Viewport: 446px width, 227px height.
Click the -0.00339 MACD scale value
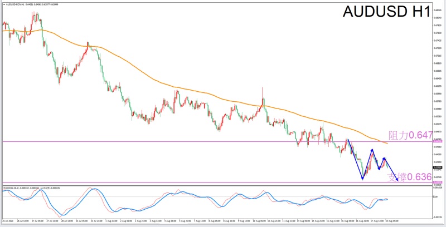point(438,218)
